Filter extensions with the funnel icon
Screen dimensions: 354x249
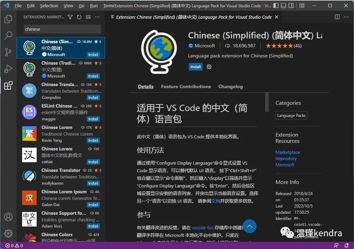tap(70, 17)
